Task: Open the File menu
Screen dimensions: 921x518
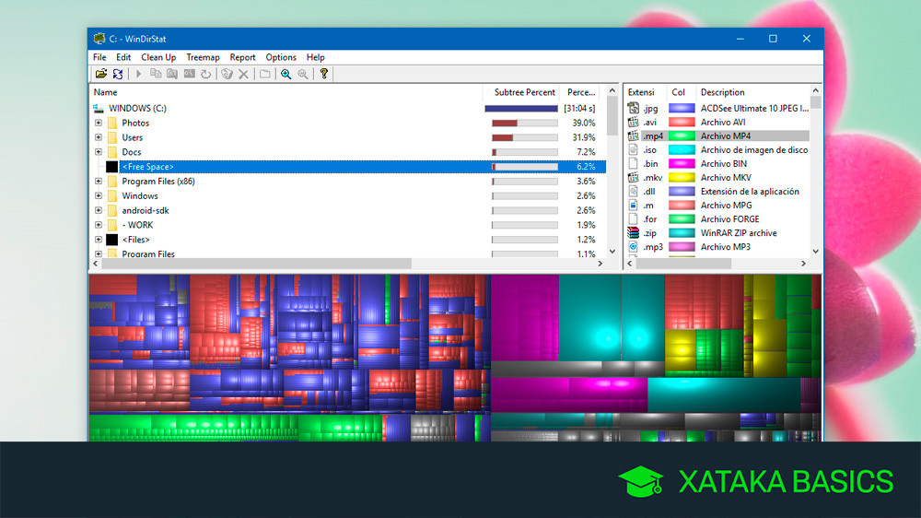Action: pyautogui.click(x=99, y=57)
